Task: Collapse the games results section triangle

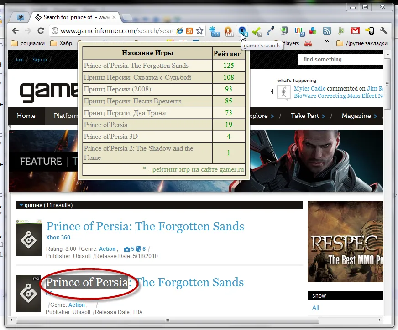Action: [21, 205]
